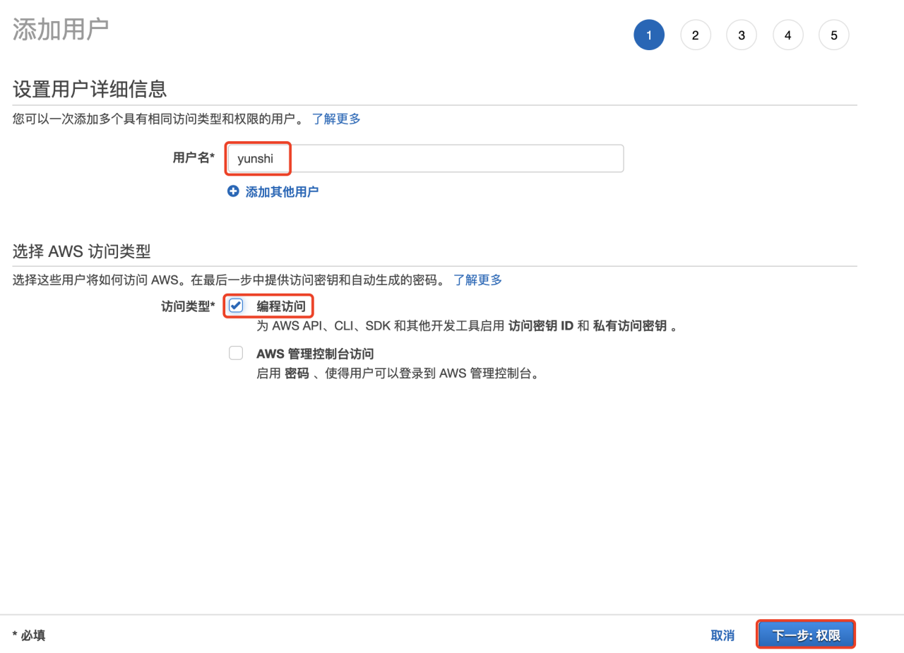Open 了解更多 link under 选择 AWS 访问类型
Image resolution: width=904 pixels, height=653 pixels.
(477, 280)
